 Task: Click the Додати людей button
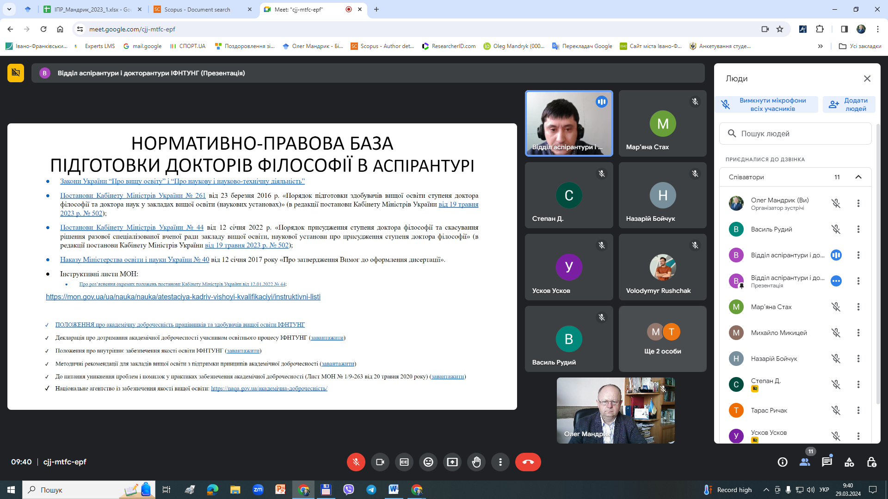pos(849,104)
